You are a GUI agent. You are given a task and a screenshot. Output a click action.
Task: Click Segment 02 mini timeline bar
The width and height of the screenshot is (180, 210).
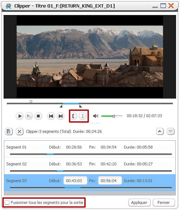point(91,171)
